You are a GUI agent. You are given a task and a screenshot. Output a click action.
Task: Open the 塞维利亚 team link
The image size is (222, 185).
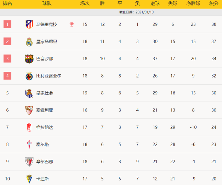[x=45, y=110]
